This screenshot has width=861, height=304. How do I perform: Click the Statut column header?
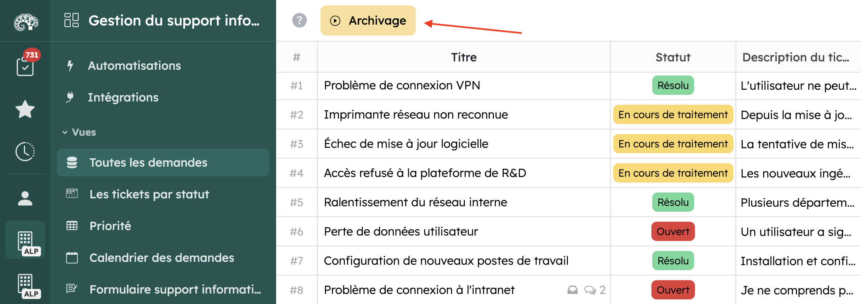tap(673, 57)
